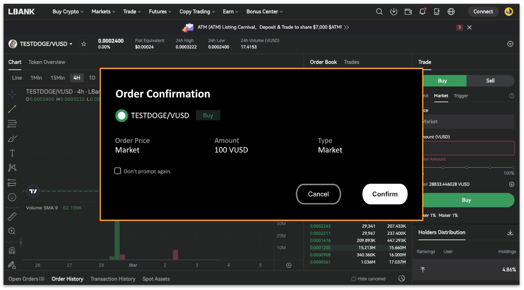Image resolution: width=524 pixels, height=290 pixels.
Task: Expand the Bonus Center menu
Action: click(265, 12)
